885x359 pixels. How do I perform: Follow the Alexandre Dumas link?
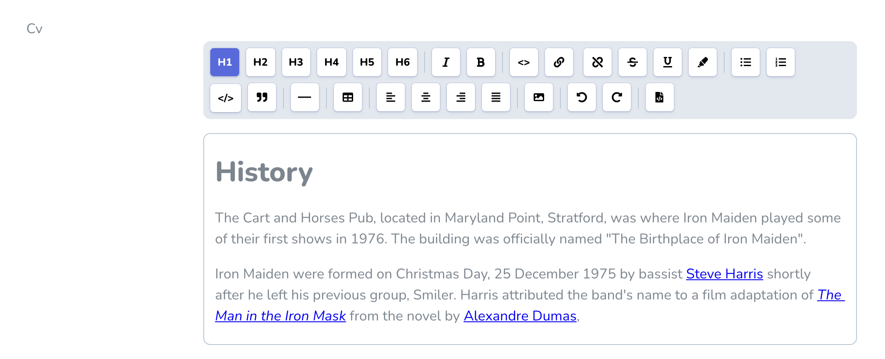[520, 316]
